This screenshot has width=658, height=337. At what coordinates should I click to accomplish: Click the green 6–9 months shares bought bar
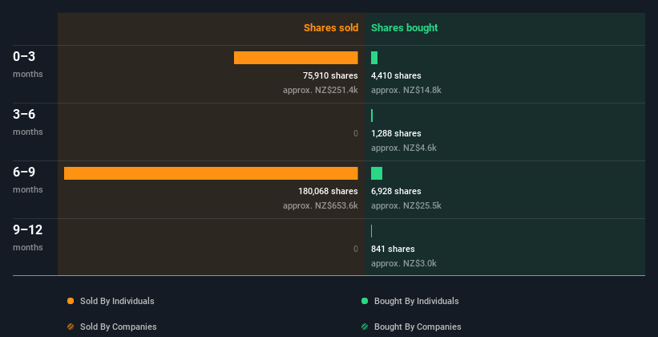tap(377, 173)
